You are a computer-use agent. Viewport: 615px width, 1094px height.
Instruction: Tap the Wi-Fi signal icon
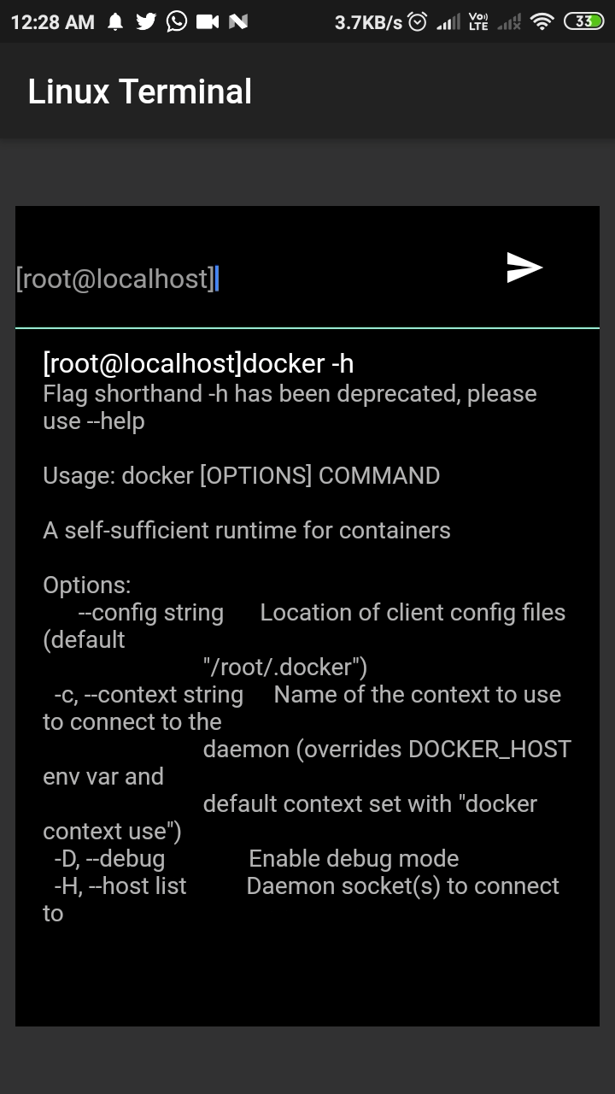coord(544,21)
